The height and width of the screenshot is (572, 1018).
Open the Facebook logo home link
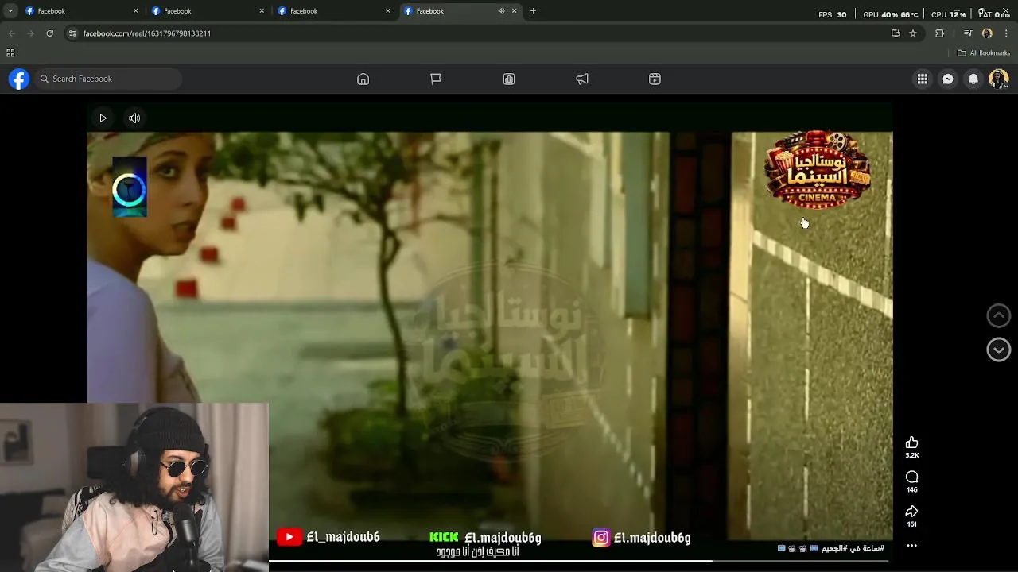[19, 79]
